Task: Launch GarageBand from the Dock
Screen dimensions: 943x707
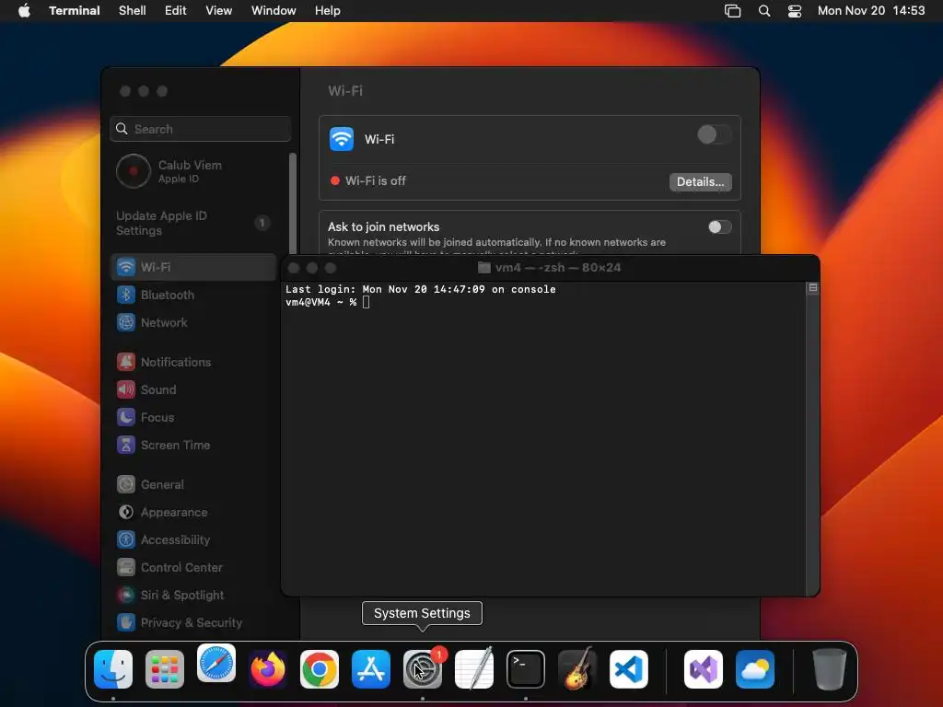Action: 577,669
